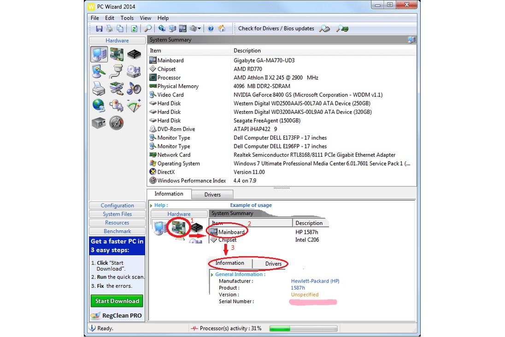This screenshot has height=337, width=505.
Task: Click the Copy toolbar icon
Action: coord(120,29)
